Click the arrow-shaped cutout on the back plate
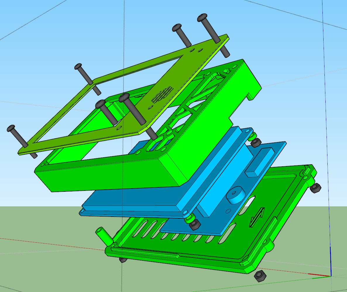Screen dimensions: 347x292 click(x=257, y=217)
